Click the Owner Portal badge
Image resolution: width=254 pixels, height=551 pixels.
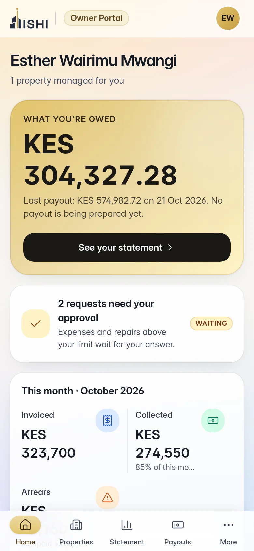pos(96,18)
